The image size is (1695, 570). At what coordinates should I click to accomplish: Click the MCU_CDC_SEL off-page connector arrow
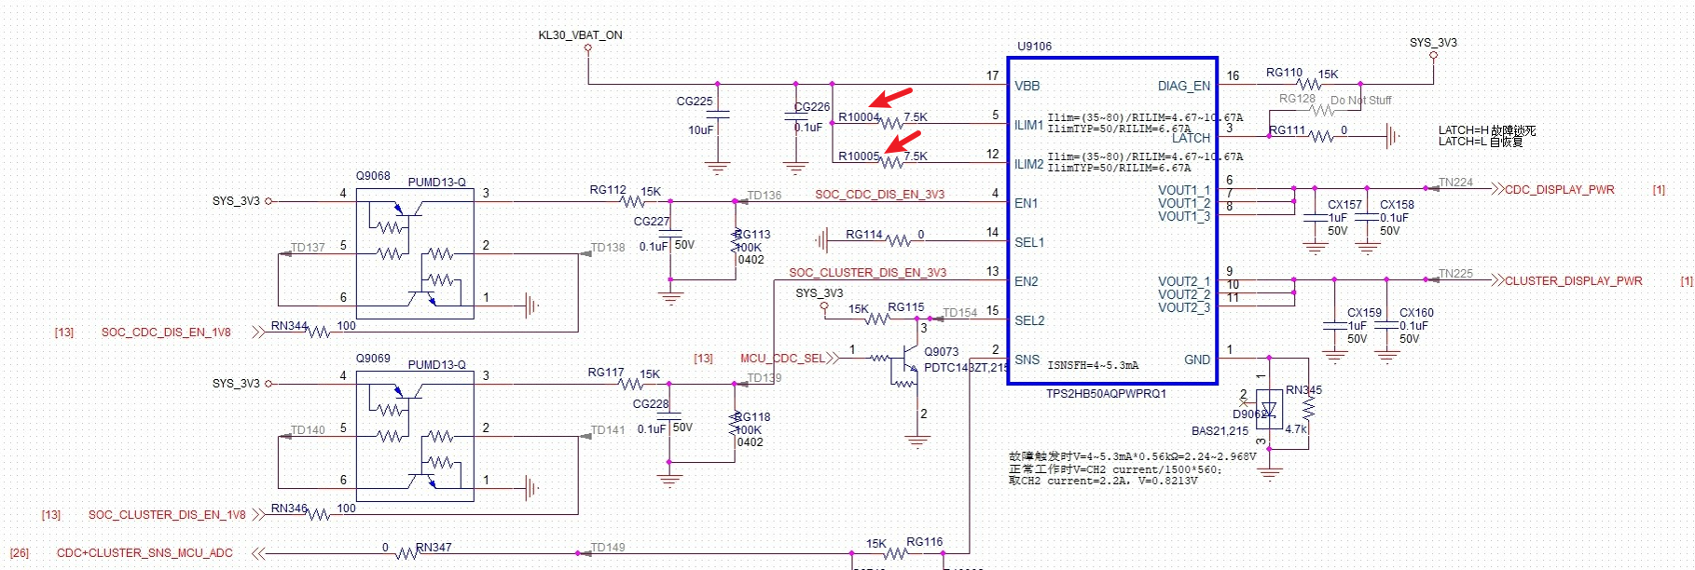tap(832, 358)
